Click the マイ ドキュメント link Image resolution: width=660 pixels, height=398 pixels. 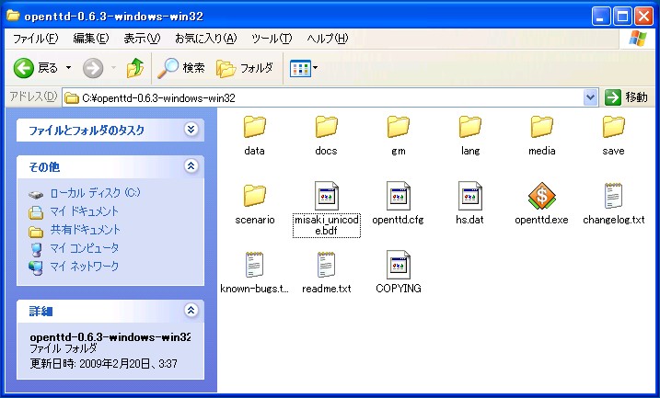(84, 211)
